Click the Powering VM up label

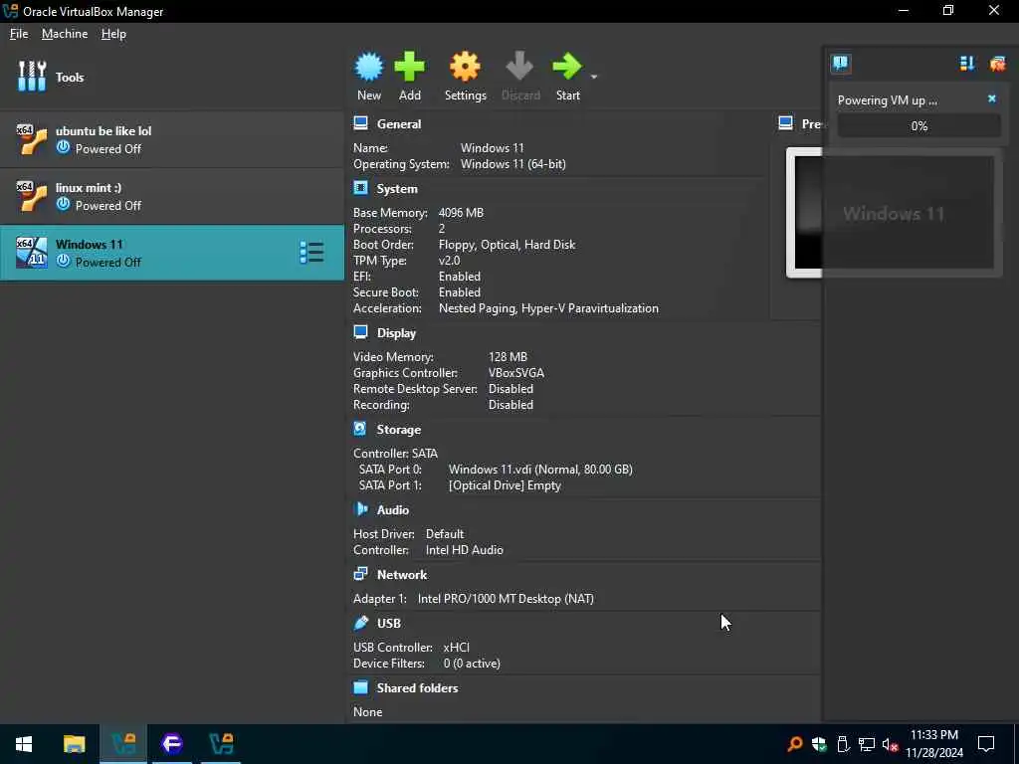click(x=887, y=100)
